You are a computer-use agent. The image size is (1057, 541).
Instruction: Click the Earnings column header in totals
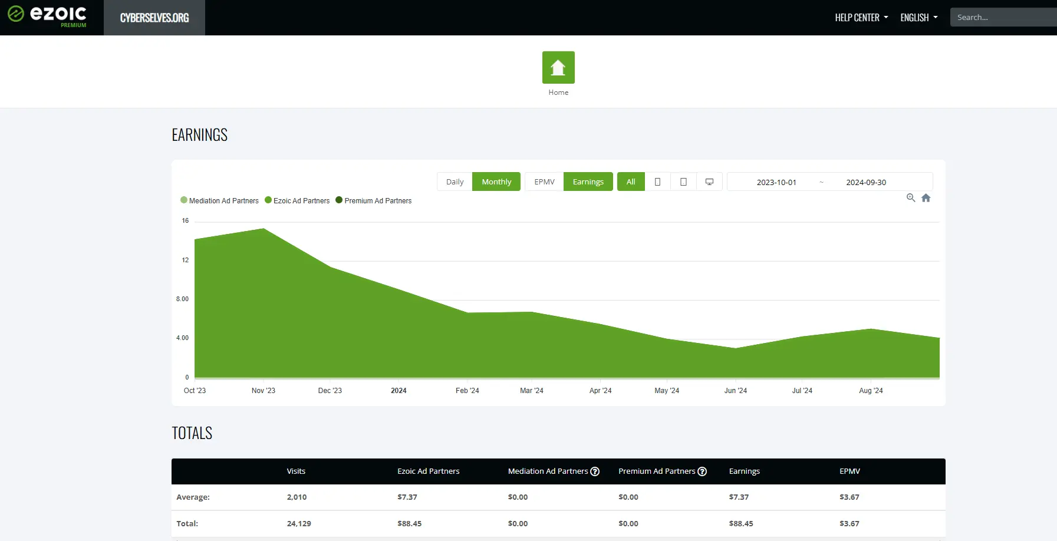pyautogui.click(x=745, y=471)
